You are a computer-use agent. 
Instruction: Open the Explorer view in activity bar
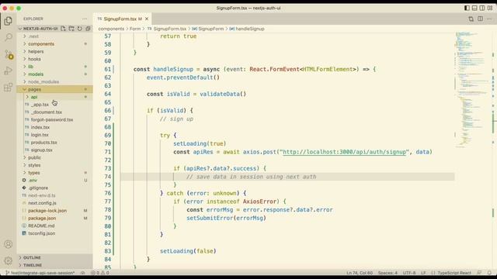pyautogui.click(x=9, y=21)
